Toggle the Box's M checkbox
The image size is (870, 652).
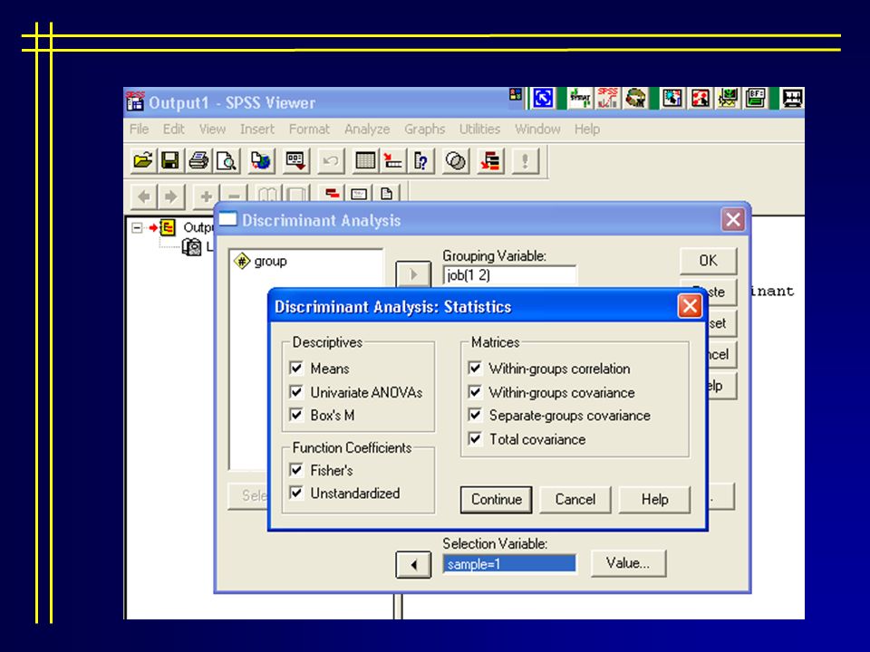(296, 415)
